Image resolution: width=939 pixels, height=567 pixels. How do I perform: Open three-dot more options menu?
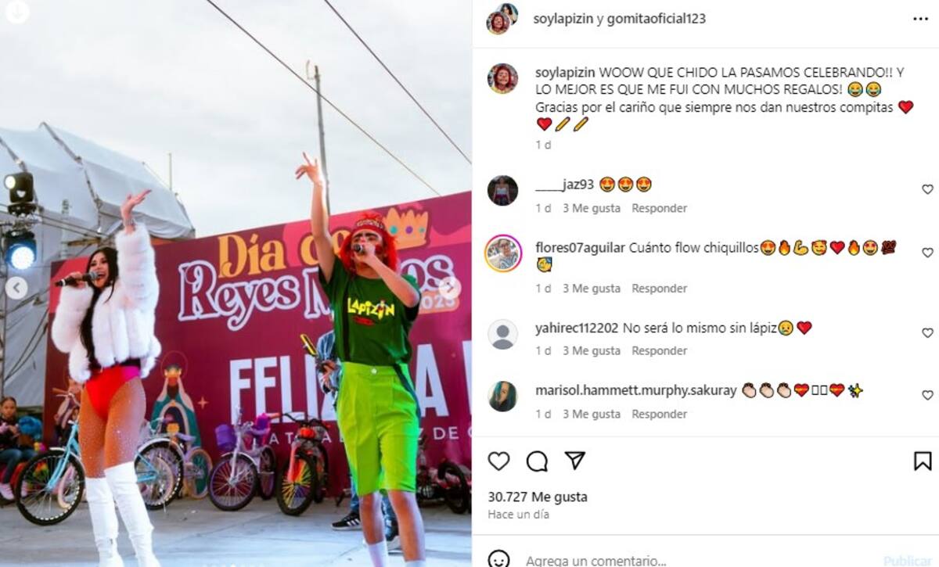click(921, 19)
